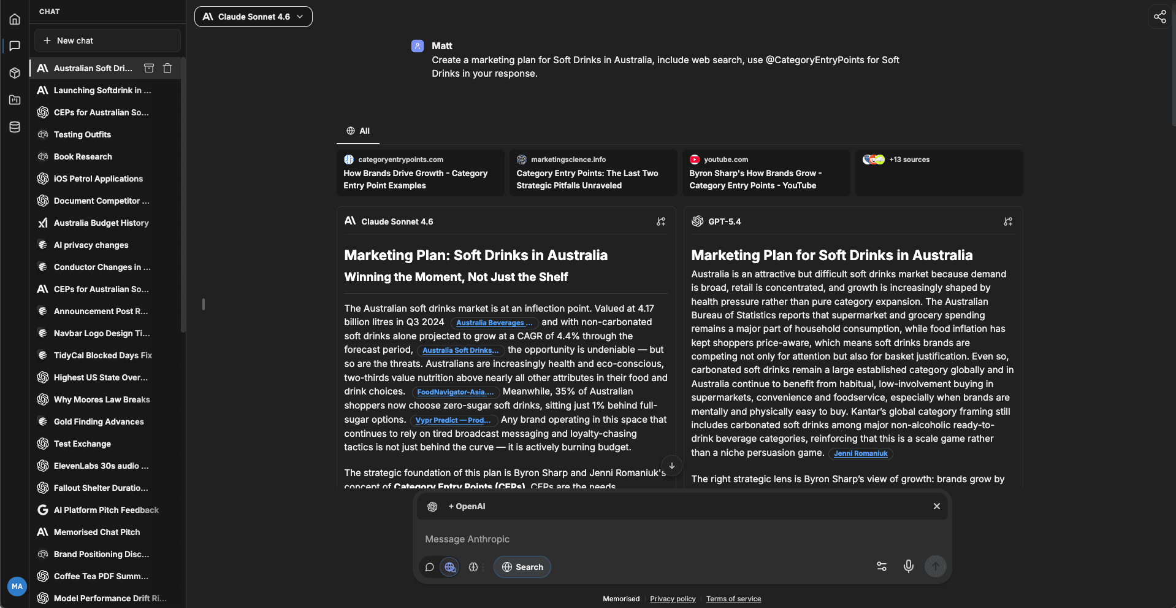Open the Home icon in left rail
Image resolution: width=1176 pixels, height=608 pixels.
coord(15,19)
